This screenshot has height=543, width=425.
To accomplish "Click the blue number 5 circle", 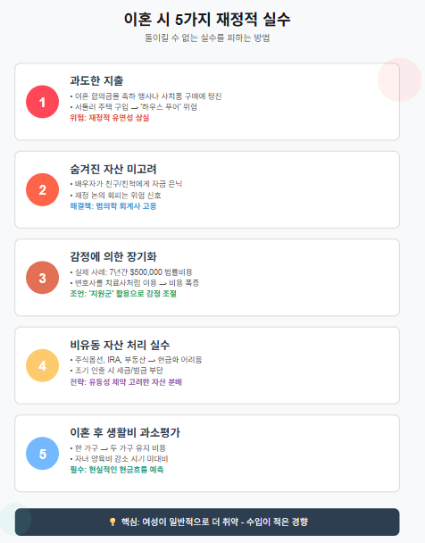I will (x=42, y=454).
